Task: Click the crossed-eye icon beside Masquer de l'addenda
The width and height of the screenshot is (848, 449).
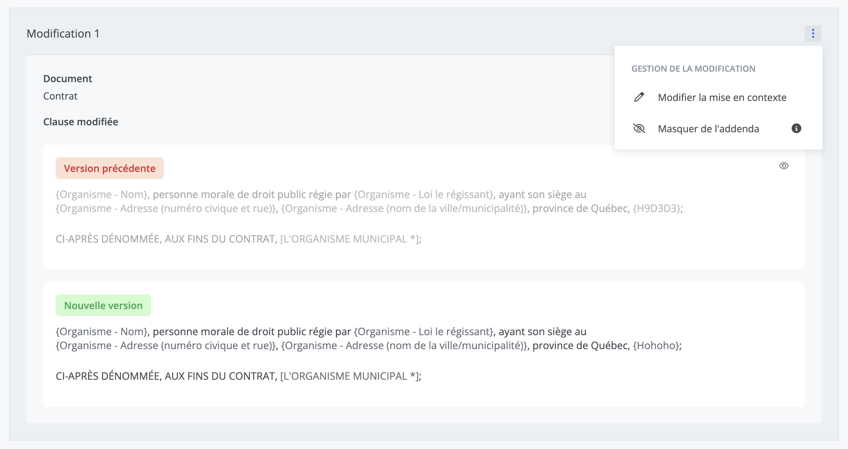Action: (x=639, y=128)
